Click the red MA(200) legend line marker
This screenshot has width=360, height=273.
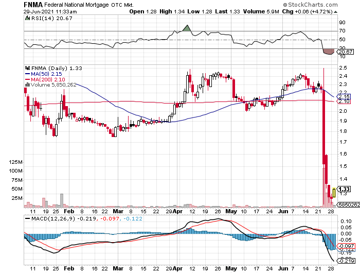click(x=27, y=79)
